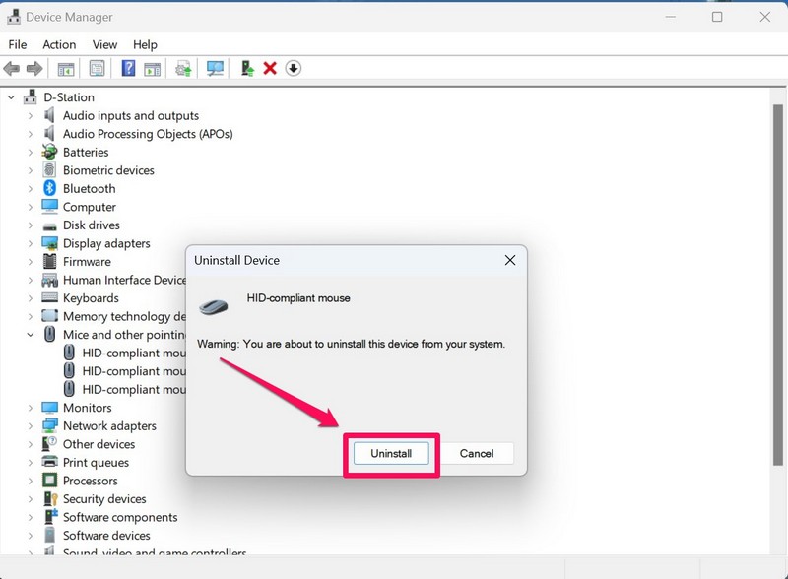Select the Processors label
Image resolution: width=788 pixels, height=579 pixels.
point(90,481)
